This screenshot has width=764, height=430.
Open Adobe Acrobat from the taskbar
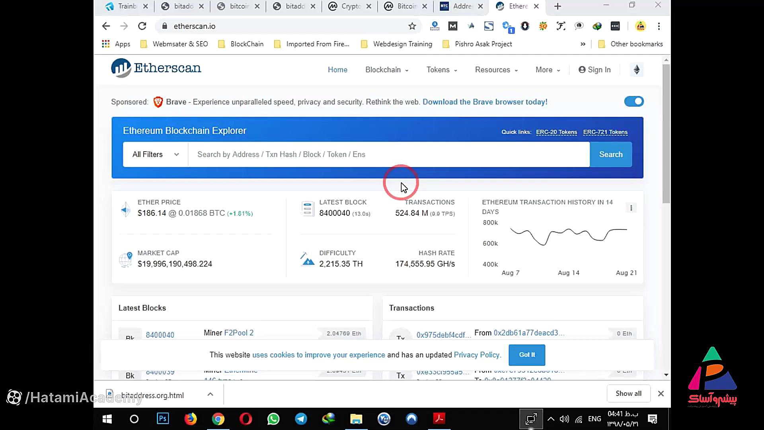(439, 419)
